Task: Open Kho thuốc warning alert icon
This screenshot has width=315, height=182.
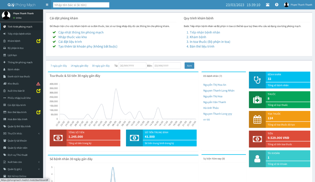Action: 39,84
